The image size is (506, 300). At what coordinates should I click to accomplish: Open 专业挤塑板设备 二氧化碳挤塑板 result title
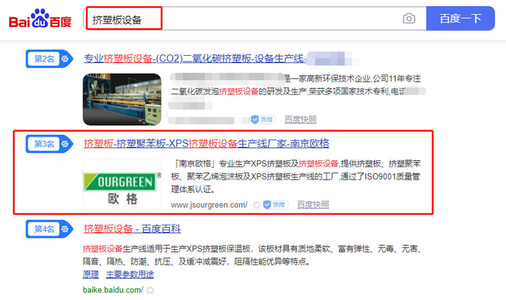pos(194,59)
